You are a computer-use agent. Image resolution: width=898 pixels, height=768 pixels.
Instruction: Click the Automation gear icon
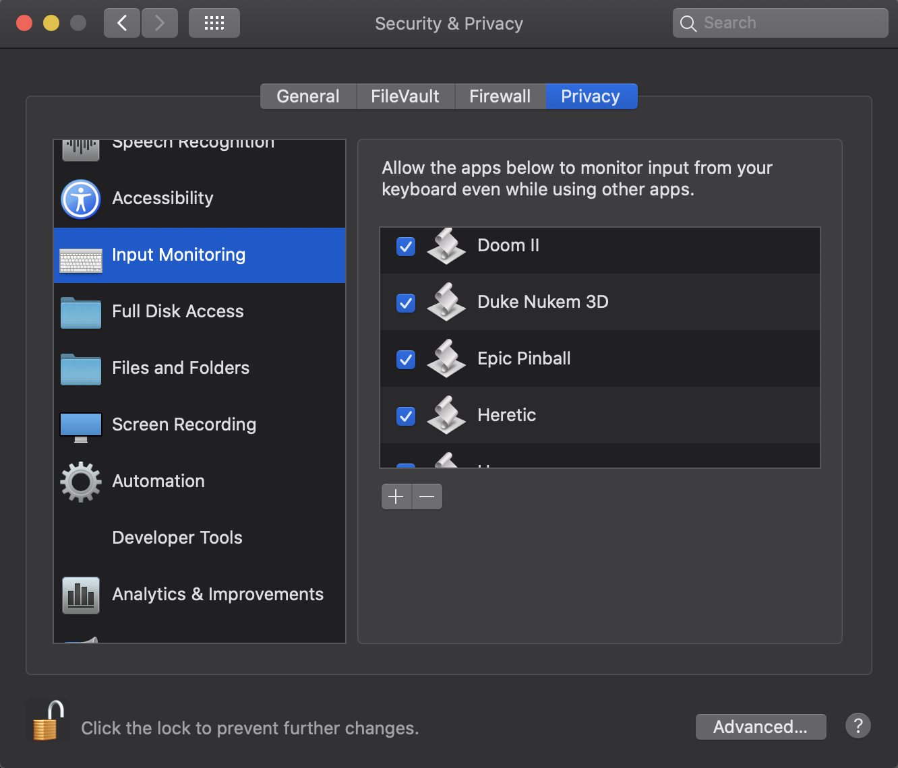click(81, 482)
